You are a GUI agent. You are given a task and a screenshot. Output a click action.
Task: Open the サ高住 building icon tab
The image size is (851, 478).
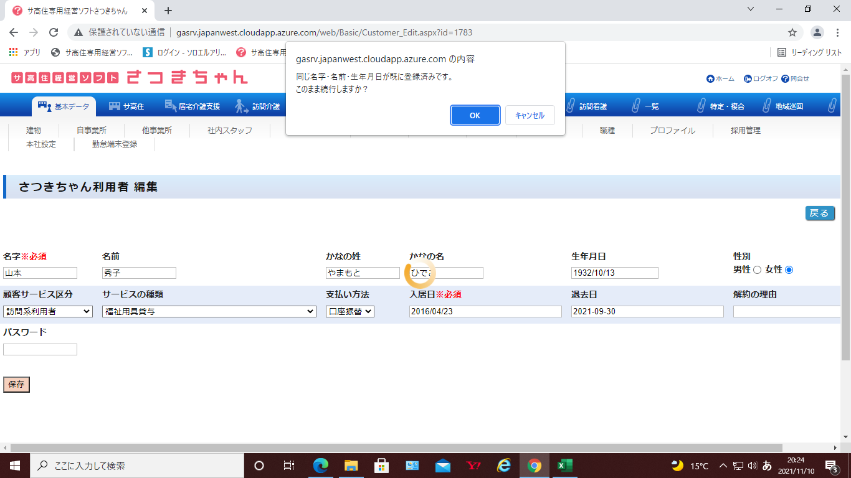pyautogui.click(x=115, y=106)
